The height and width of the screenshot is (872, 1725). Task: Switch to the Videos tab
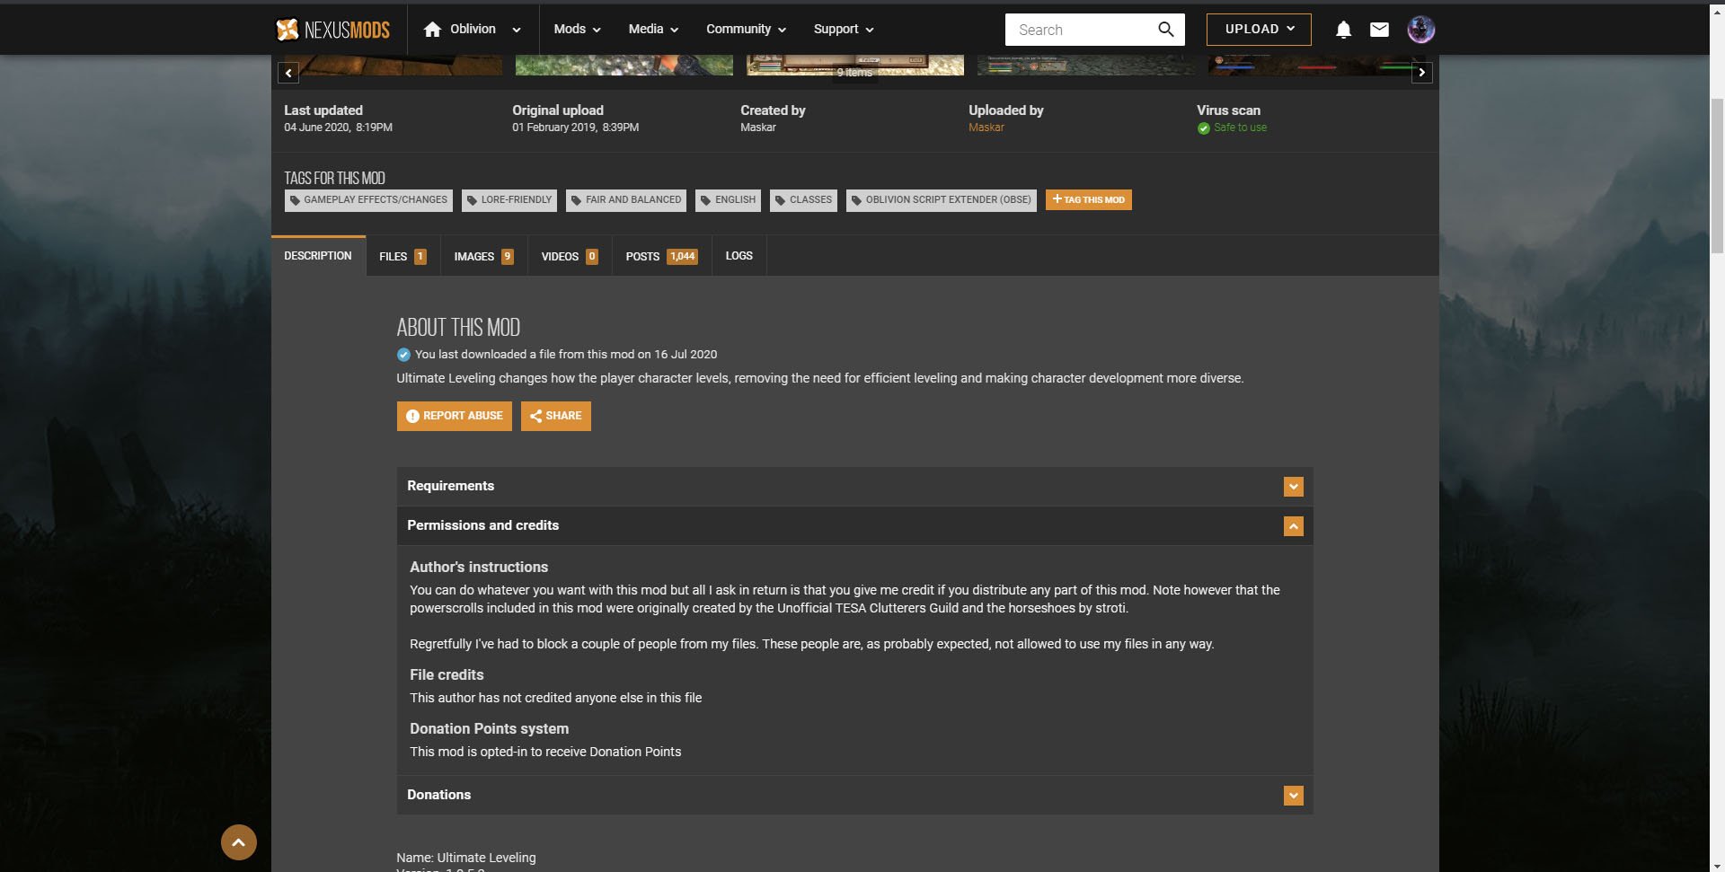[570, 256]
